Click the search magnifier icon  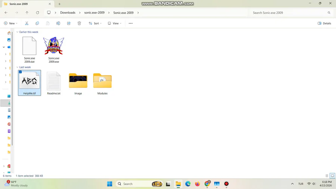click(329, 13)
